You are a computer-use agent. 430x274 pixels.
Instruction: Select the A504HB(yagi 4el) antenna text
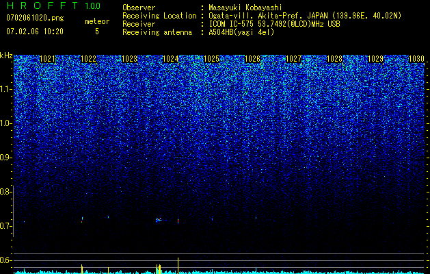coord(241,32)
